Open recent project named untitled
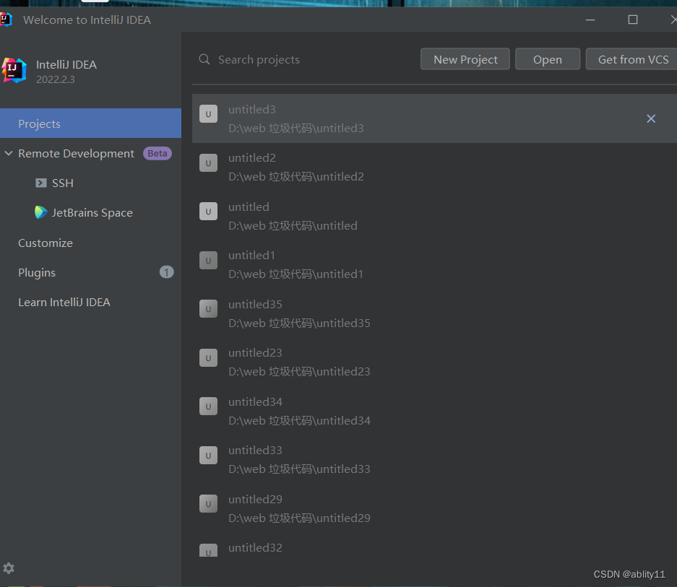This screenshot has height=587, width=677. point(434,216)
